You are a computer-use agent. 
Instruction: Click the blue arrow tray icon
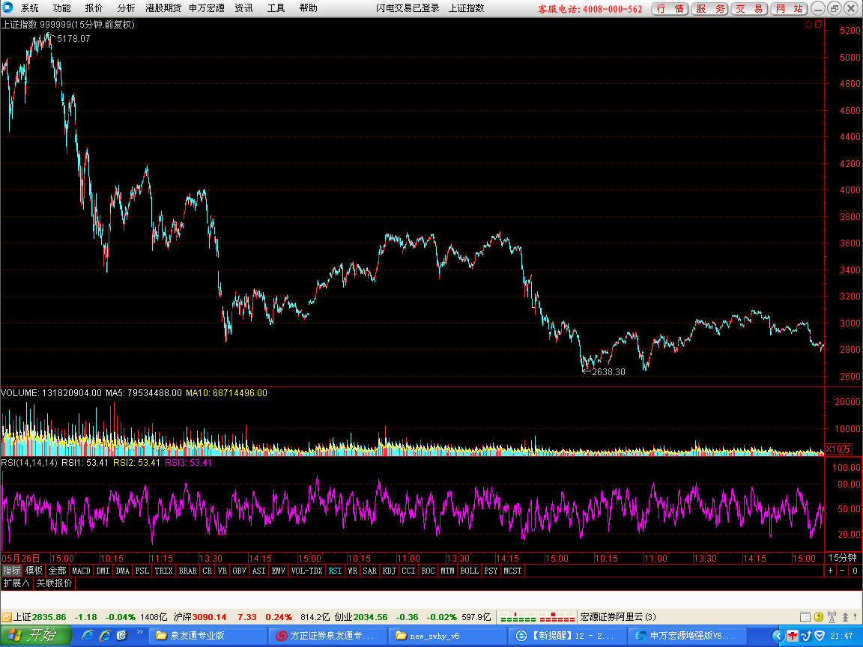tap(806, 636)
